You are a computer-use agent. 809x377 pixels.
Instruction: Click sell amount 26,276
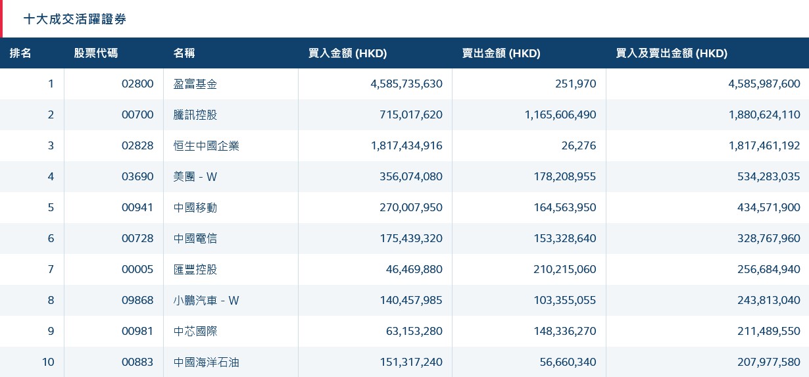578,145
